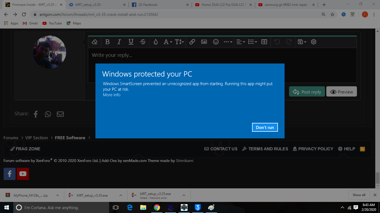This screenshot has width=380, height=213.
Task: Open VIP Section breadcrumb link
Action: 36,138
